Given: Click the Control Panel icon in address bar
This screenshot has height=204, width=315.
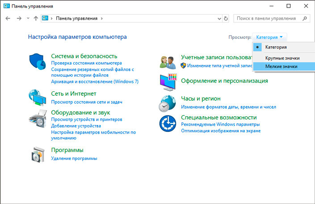Looking at the screenshot, I should pyautogui.click(x=45, y=18).
